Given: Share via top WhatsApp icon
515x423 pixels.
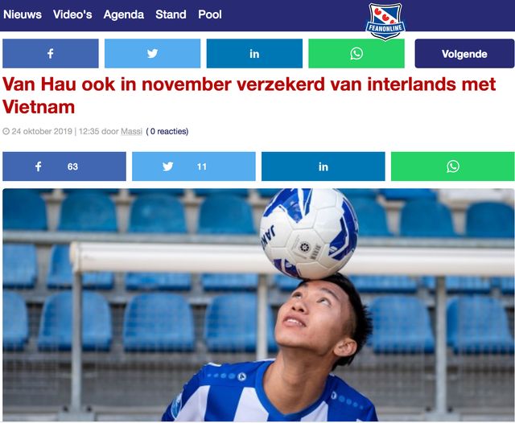Looking at the screenshot, I should click(x=356, y=54).
